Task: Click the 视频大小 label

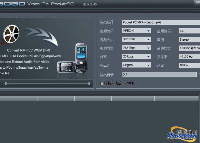Action: click(x=107, y=40)
